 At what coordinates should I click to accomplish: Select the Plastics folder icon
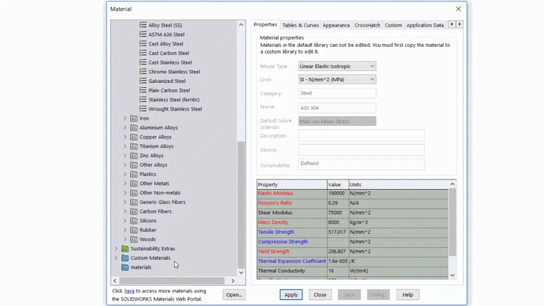pyautogui.click(x=134, y=174)
